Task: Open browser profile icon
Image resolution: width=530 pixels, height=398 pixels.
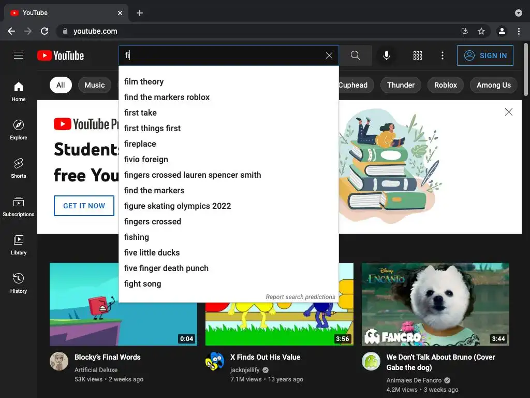Action: click(x=502, y=31)
